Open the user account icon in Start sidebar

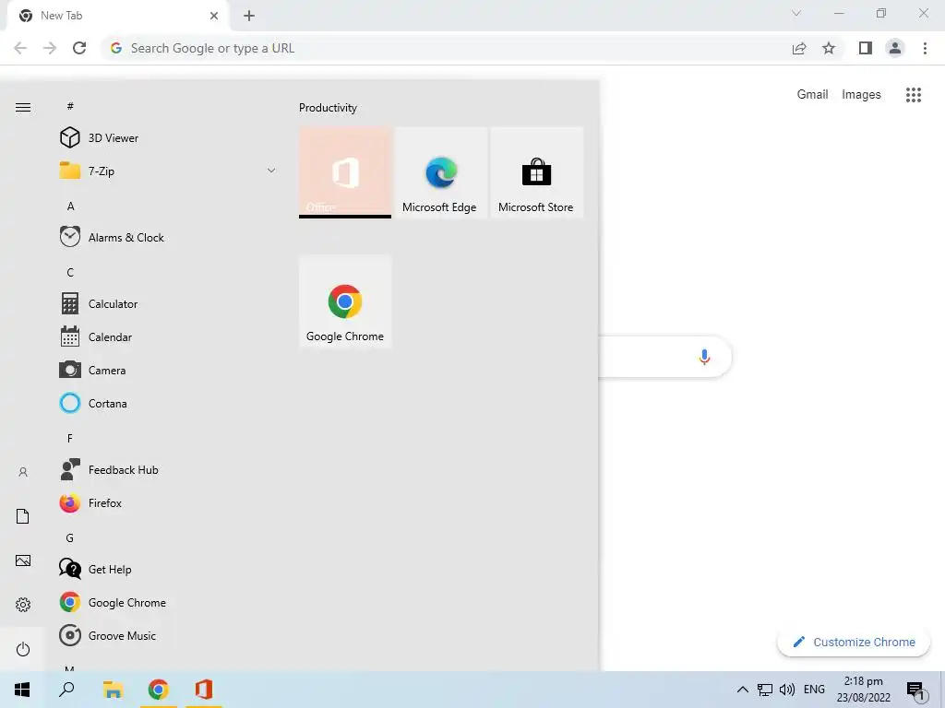tap(23, 472)
